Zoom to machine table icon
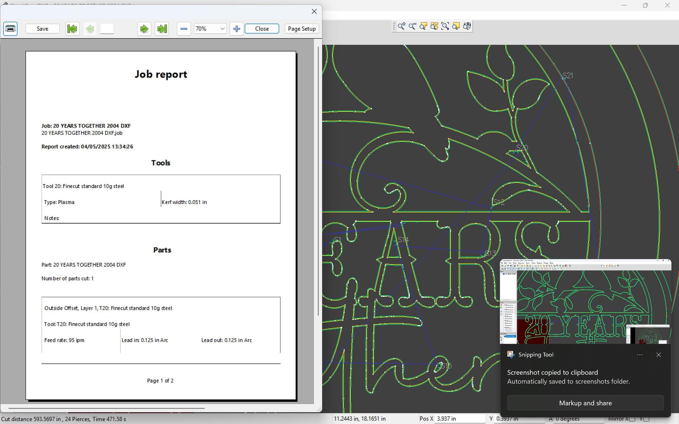Image resolution: width=679 pixels, height=424 pixels. click(467, 26)
